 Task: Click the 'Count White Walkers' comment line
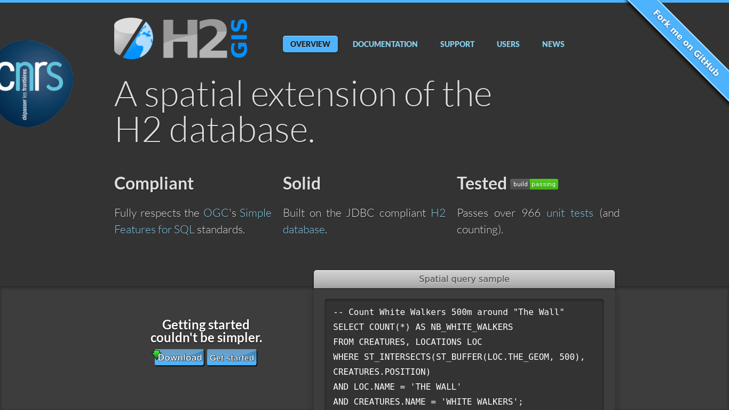click(x=449, y=312)
